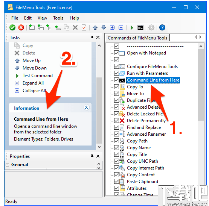Select the Copy Content command

pyautogui.click(x=141, y=175)
